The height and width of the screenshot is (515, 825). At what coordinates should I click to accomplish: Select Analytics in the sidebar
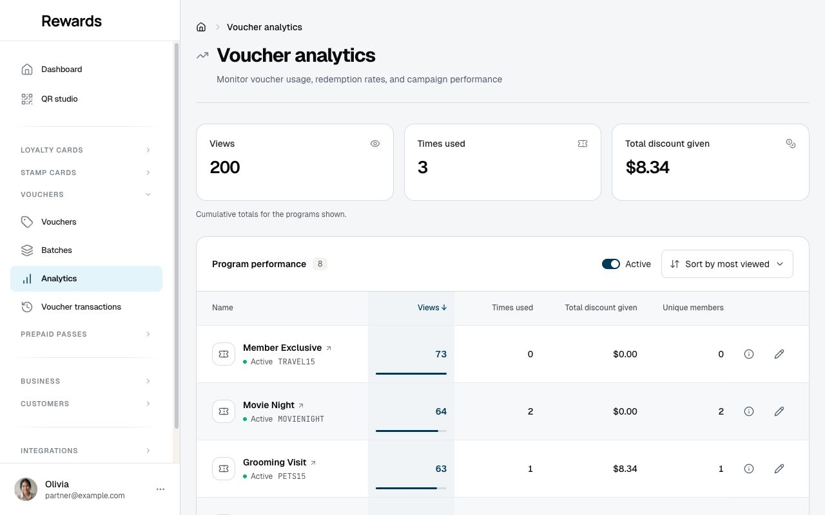click(x=86, y=279)
